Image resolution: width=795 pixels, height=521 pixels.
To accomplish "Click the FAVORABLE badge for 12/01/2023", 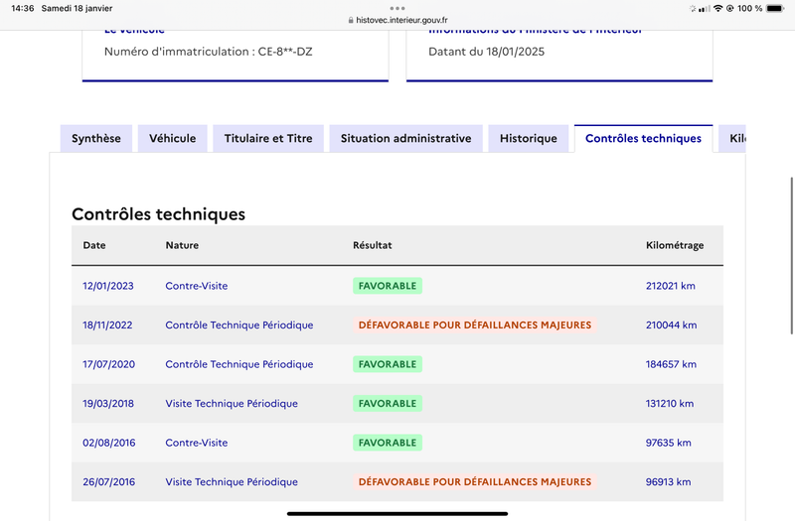I will click(x=388, y=286).
